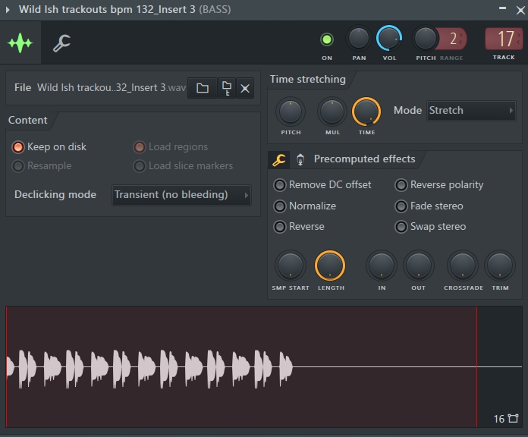Click the Declicking mode label
The height and width of the screenshot is (437, 528).
(55, 194)
